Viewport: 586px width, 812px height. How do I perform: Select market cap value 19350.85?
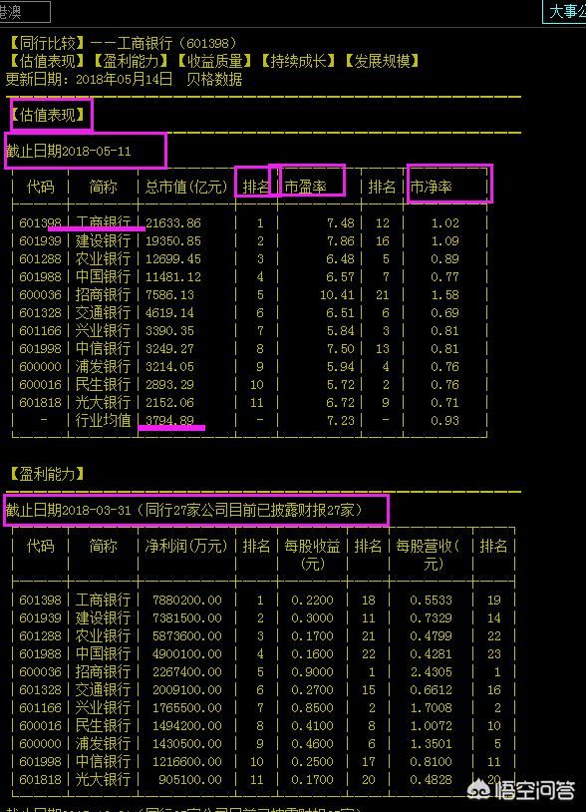(172, 241)
